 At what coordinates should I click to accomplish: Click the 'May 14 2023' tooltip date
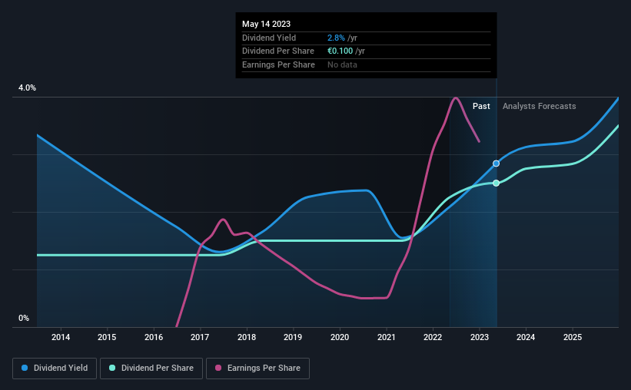(x=266, y=24)
